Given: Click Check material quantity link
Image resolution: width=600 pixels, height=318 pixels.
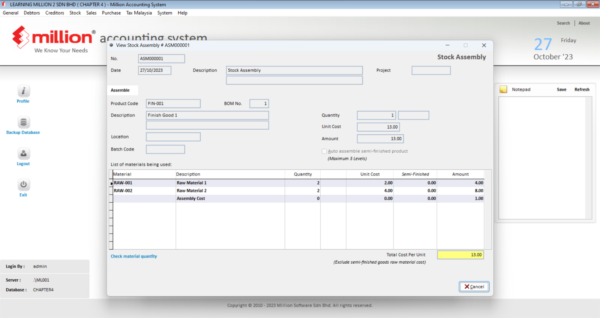Looking at the screenshot, I should coord(134,256).
